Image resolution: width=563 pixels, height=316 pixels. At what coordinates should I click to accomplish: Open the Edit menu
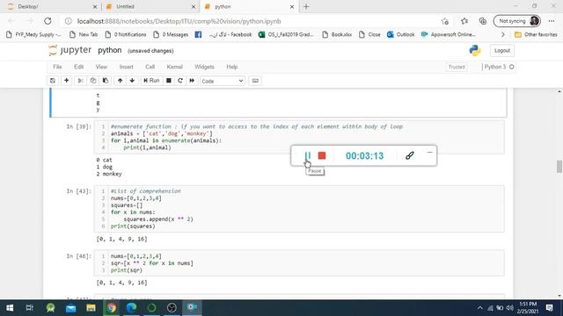[78, 67]
